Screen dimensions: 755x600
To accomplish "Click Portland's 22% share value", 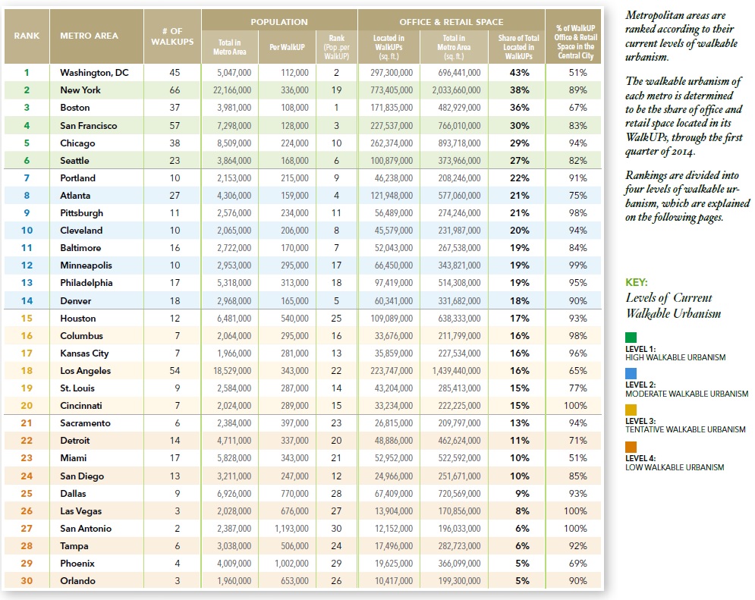I will click(520, 178).
